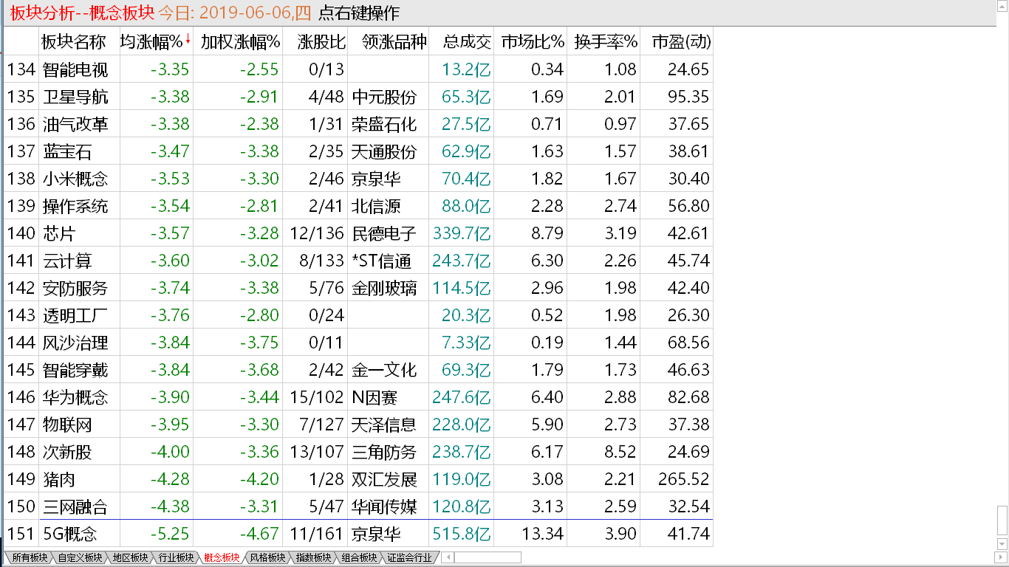The image size is (1009, 567).
Task: Select the 物联网 sector row
Action: tap(358, 425)
